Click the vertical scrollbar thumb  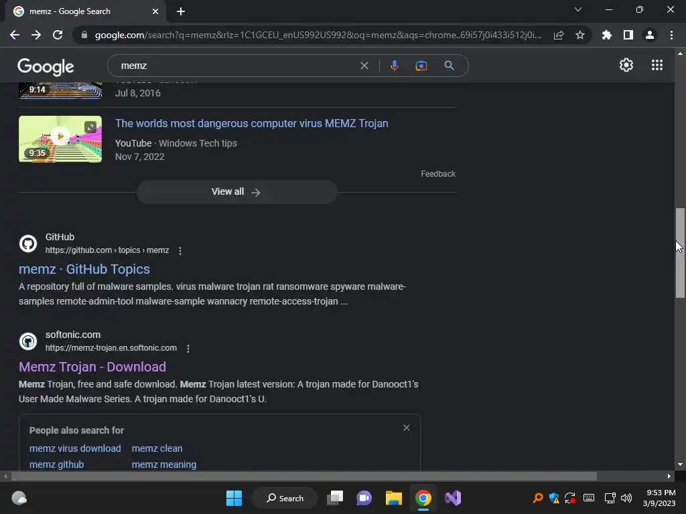click(680, 253)
